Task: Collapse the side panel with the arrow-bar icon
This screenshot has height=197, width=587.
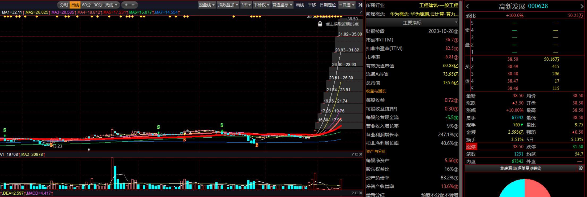Action: coord(360,5)
